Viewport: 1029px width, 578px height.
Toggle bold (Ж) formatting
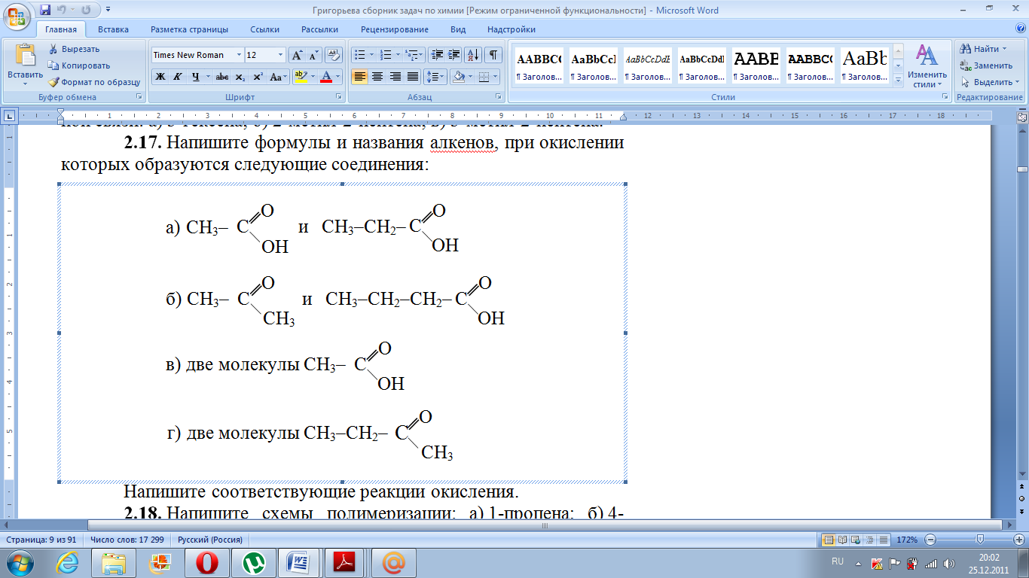[160, 77]
